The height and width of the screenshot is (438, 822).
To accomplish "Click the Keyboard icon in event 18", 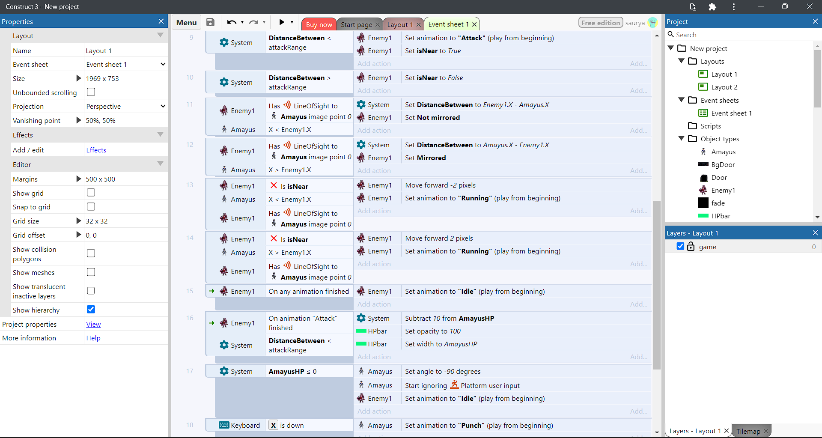I will pos(224,425).
